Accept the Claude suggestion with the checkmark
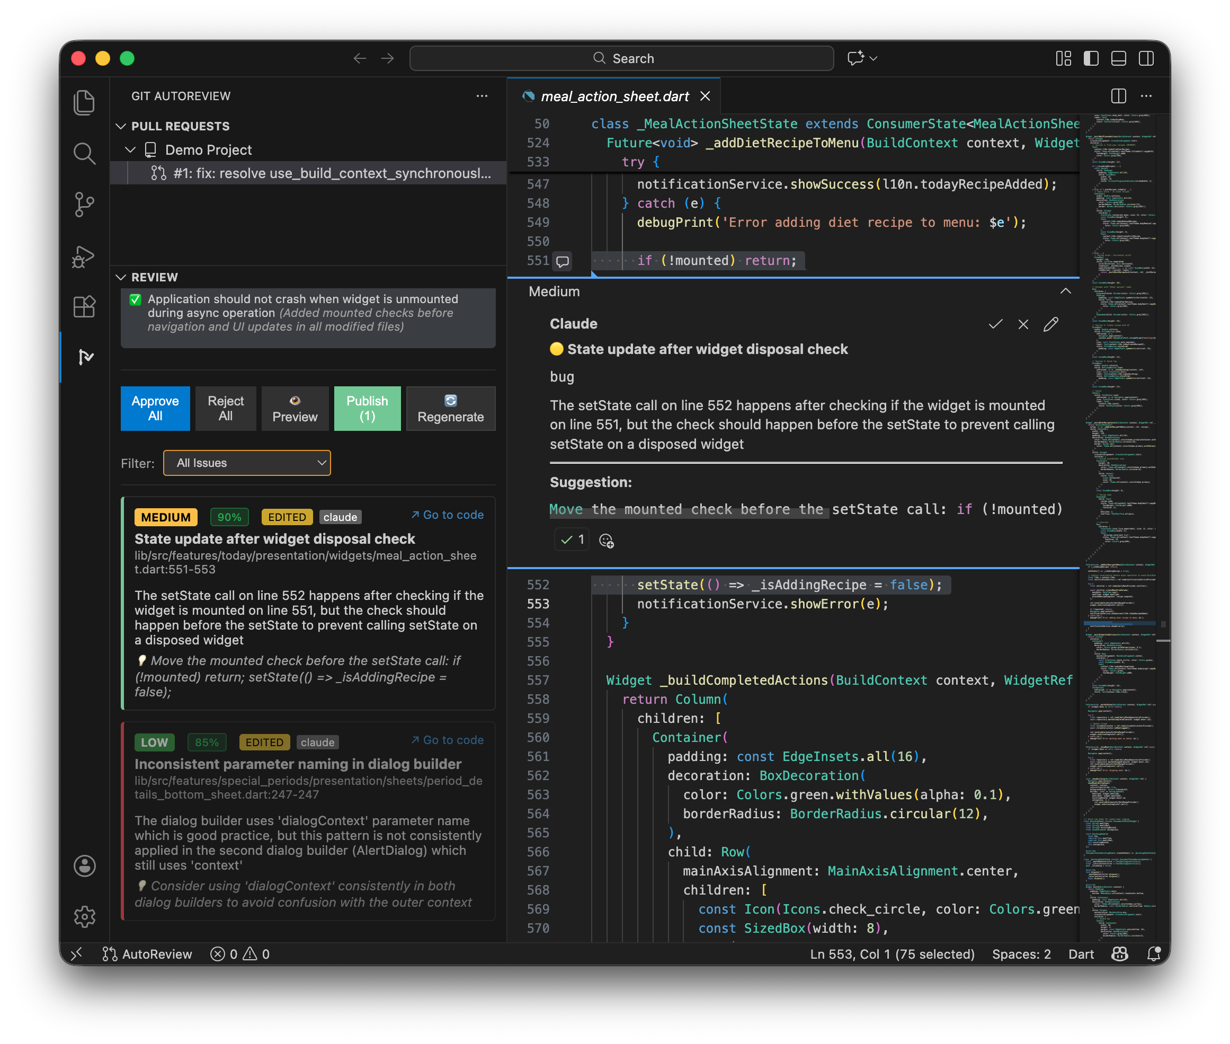This screenshot has height=1044, width=1230. [996, 324]
